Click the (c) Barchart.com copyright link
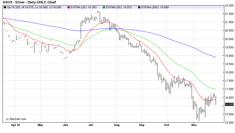235x133 pixels. [16, 119]
